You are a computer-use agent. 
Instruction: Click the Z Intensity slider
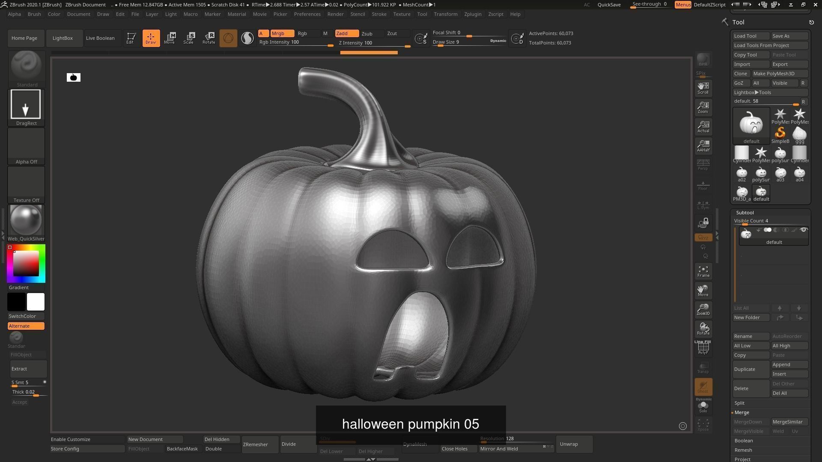374,43
